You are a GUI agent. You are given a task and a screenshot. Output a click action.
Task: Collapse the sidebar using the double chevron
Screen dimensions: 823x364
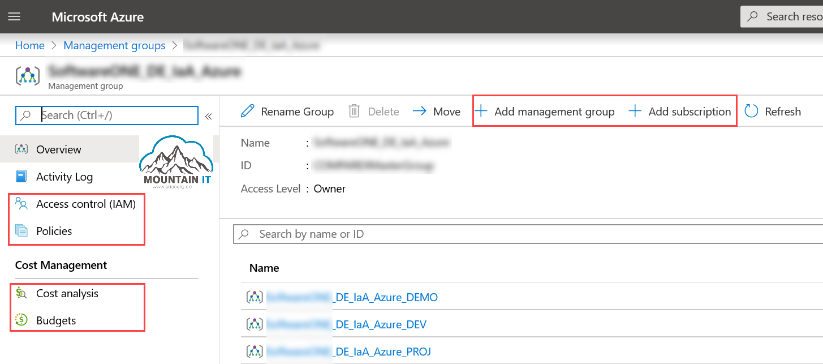208,115
